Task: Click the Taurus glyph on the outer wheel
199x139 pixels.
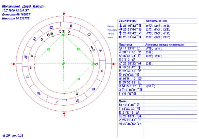Action: click(x=89, y=34)
